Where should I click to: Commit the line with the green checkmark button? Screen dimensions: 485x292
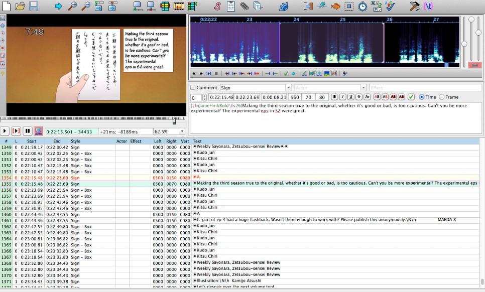(x=411, y=97)
